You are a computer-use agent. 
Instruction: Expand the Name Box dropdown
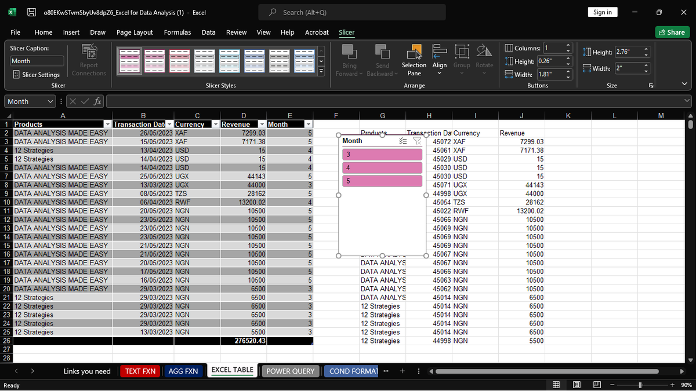coord(49,101)
